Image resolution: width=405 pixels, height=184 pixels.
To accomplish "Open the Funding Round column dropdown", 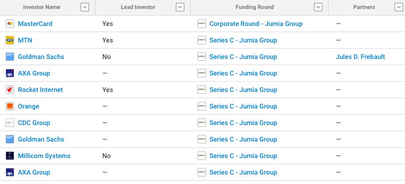I will click(x=318, y=7).
